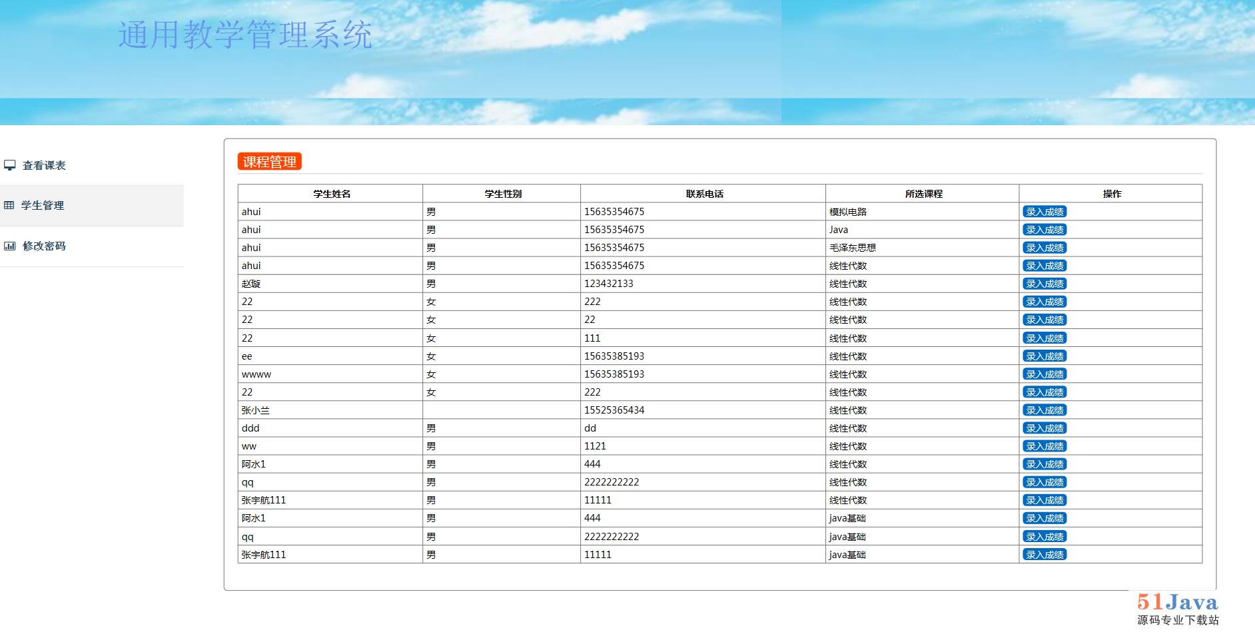The height and width of the screenshot is (636, 1255).
Task: Go to 修改密码 in the sidebar
Action: point(44,246)
